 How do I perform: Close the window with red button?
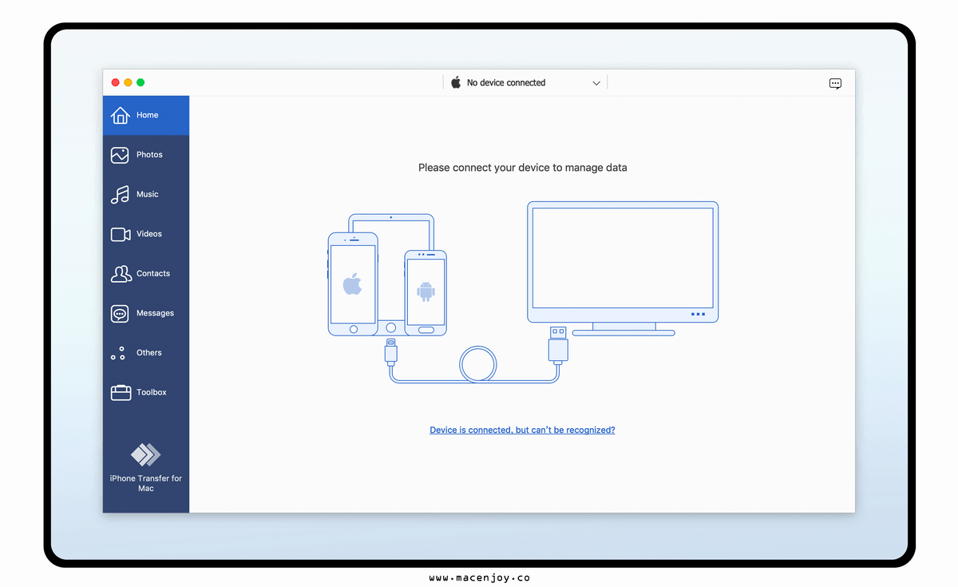115,82
